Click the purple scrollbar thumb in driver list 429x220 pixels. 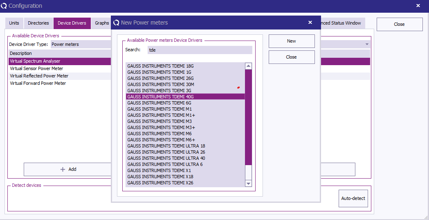[x=248, y=117]
